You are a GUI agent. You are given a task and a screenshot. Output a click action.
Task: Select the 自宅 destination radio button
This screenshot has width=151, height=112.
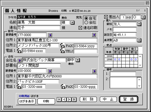pyautogui.click(x=86, y=18)
